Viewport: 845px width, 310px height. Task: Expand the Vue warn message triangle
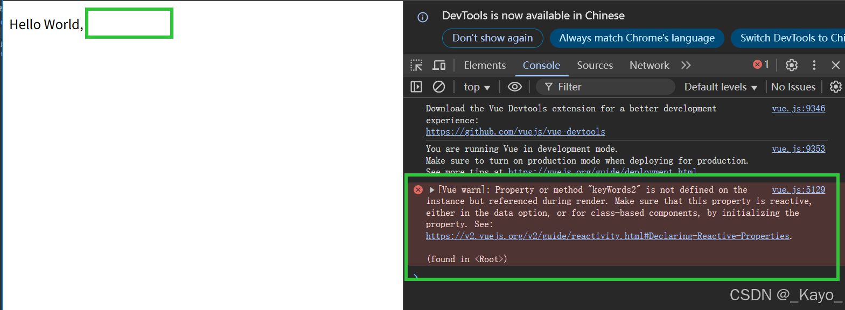(432, 189)
